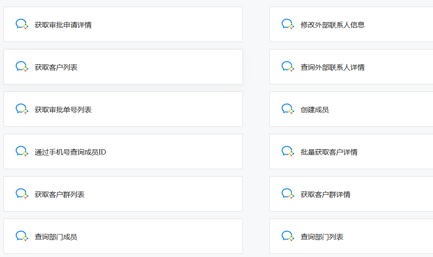Click the WeCom icon beside 查询部门成员
433x257 pixels.
[22, 236]
